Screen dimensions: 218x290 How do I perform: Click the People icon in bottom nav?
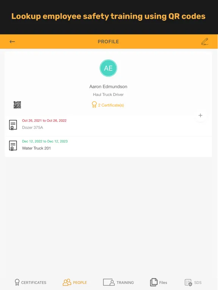tap(67, 282)
